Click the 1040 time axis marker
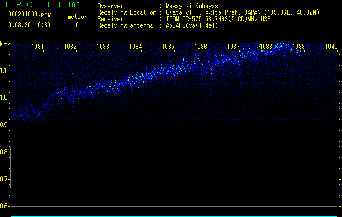Image resolution: width=342 pixels, height=217 pixels. click(331, 46)
